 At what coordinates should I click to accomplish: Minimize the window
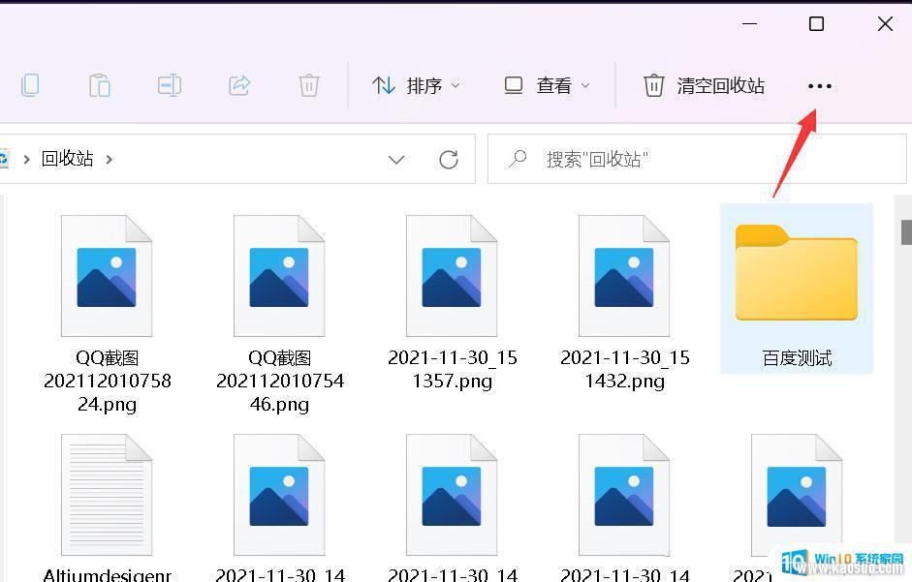click(750, 24)
